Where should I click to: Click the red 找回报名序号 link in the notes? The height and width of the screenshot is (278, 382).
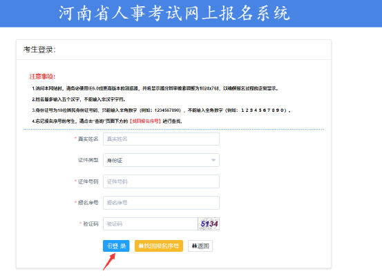pos(145,121)
